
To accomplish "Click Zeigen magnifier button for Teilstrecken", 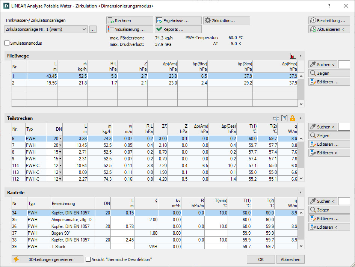I will tap(329, 135).
